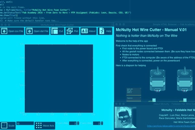Image resolution: width=195 pixels, height=130 pixels.
Task: Click the Simple HTML Browser title bar
Action: point(155,24)
